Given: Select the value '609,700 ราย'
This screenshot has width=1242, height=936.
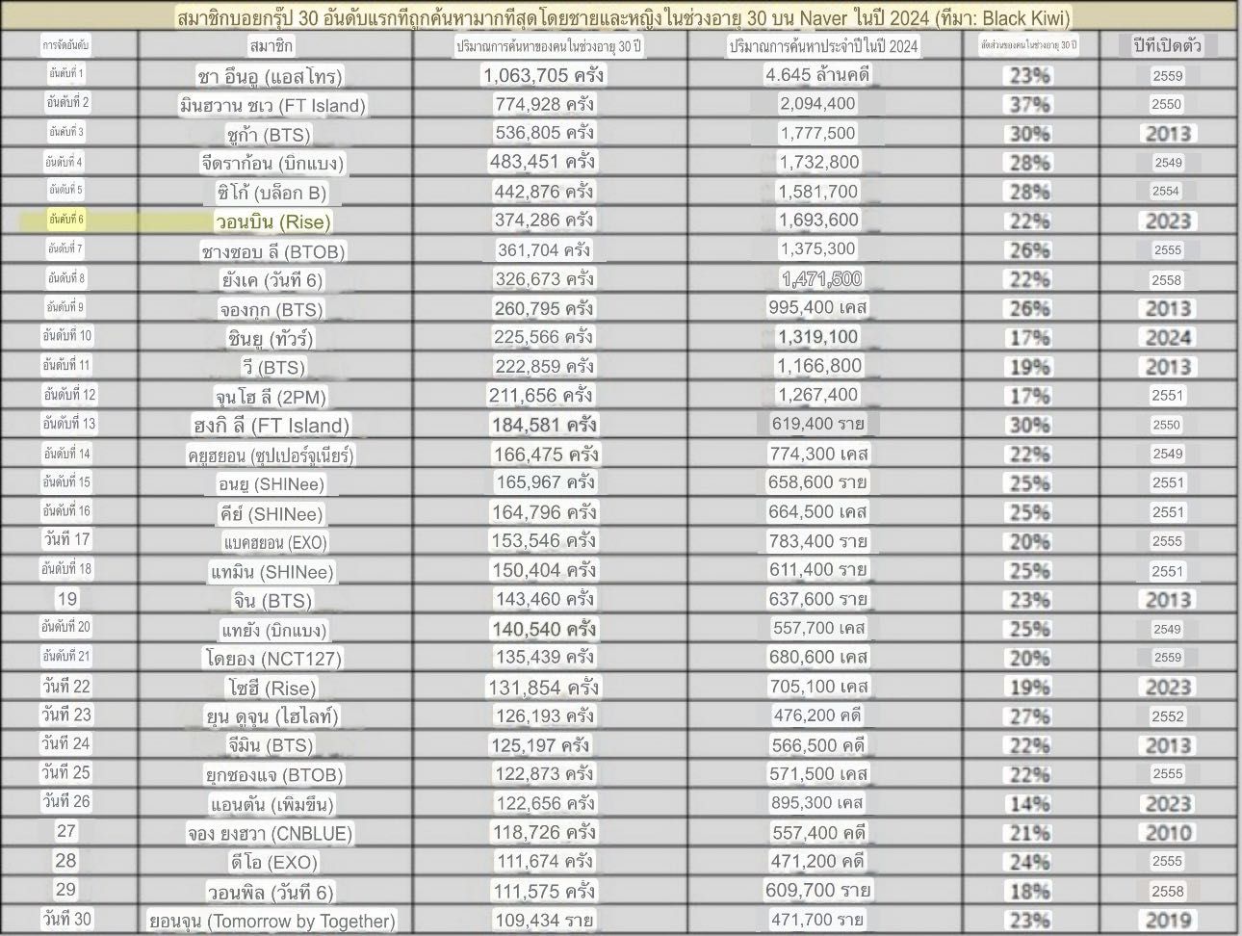Looking at the screenshot, I should pos(818,891).
